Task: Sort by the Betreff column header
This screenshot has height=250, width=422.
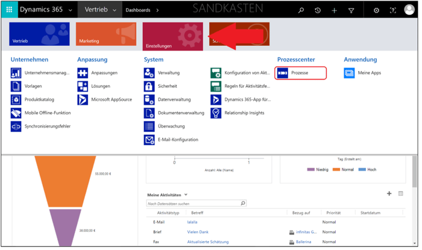Action: 197,213
